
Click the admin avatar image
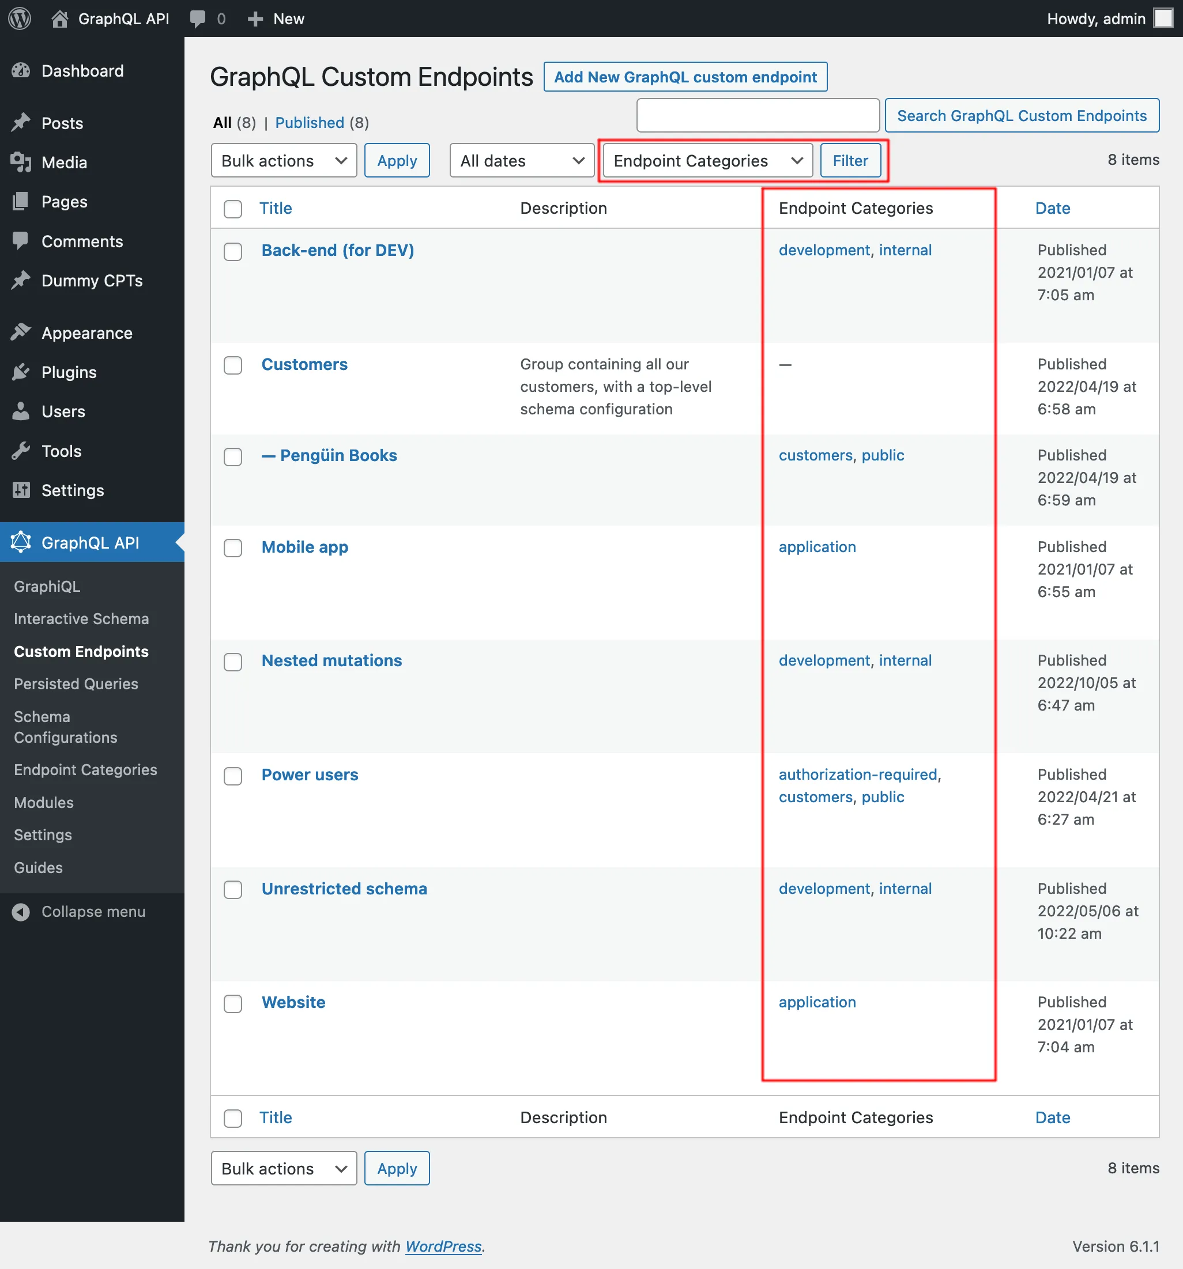point(1163,18)
